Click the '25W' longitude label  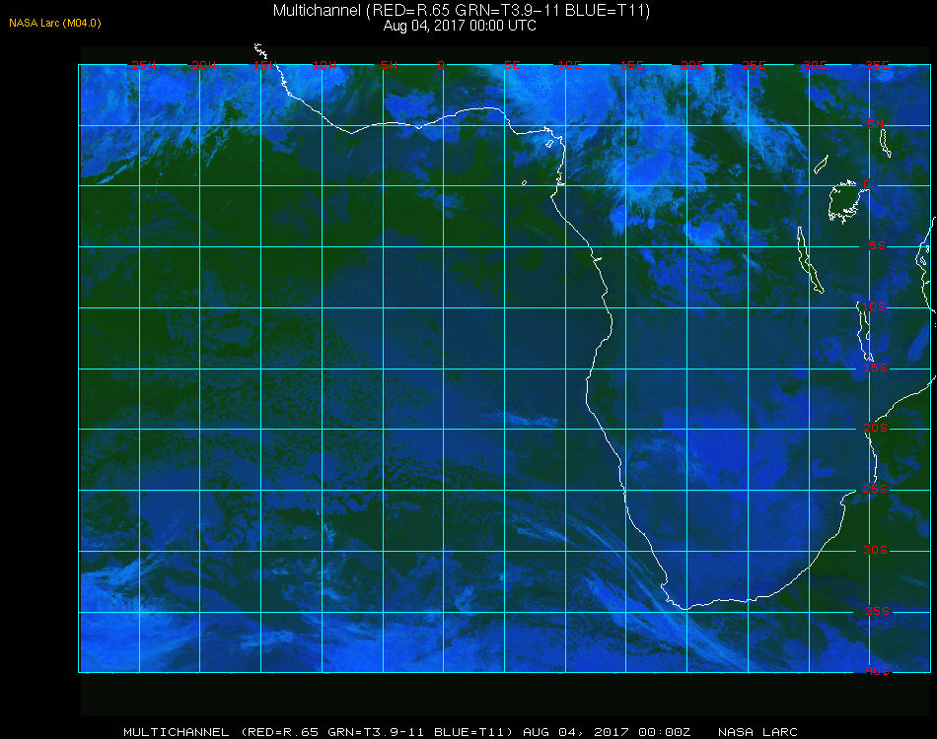[143, 65]
